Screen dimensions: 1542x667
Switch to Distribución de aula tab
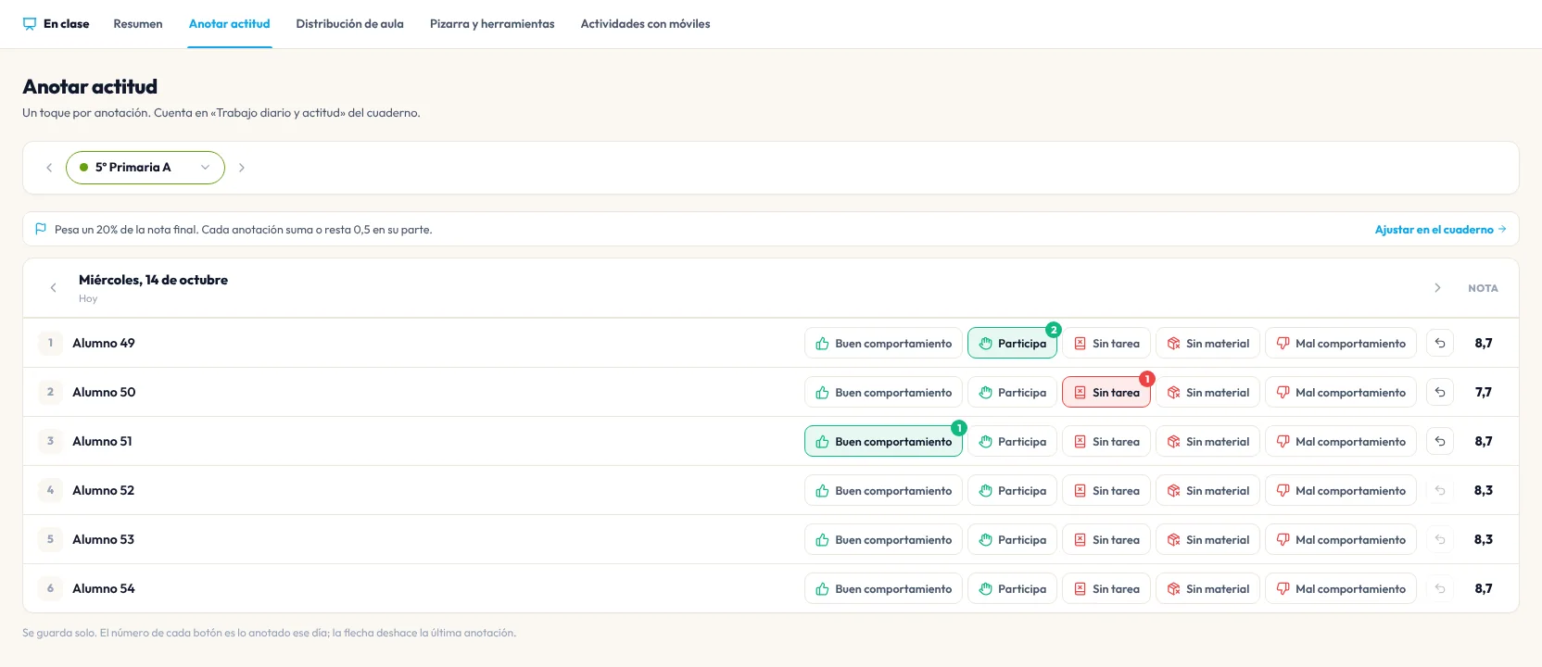click(x=349, y=24)
